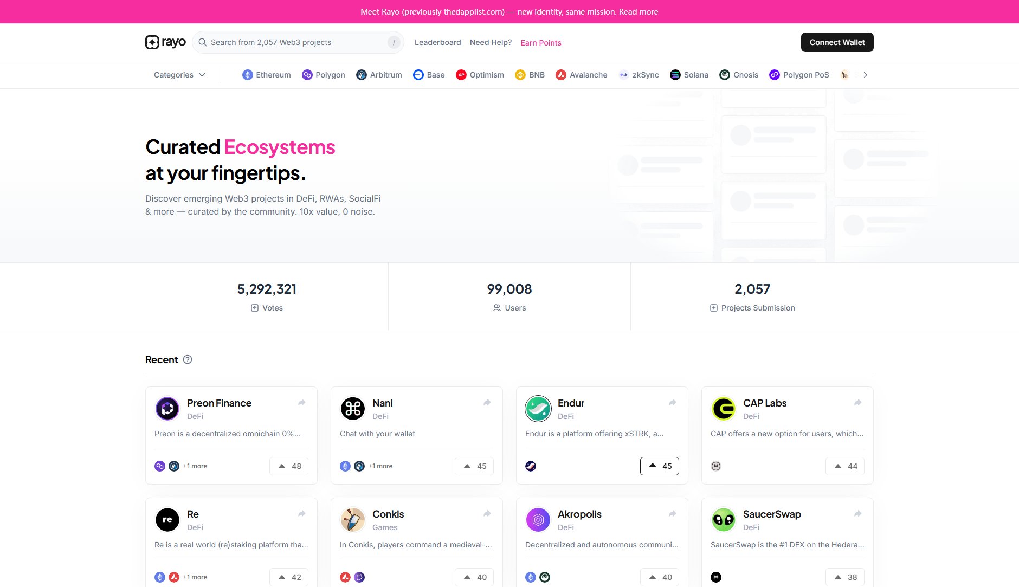This screenshot has width=1019, height=587.
Task: Open the Conkis project logo
Action: click(353, 520)
